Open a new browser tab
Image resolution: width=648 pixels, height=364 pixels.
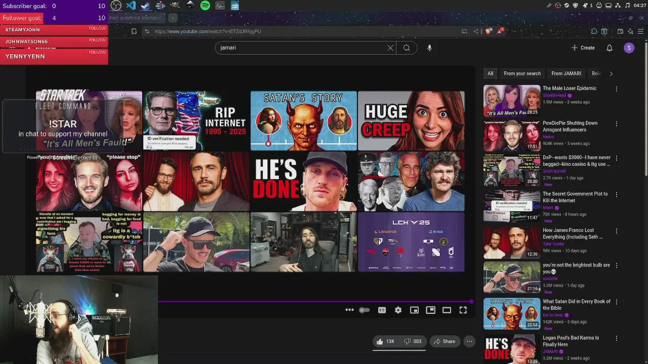pos(173,18)
